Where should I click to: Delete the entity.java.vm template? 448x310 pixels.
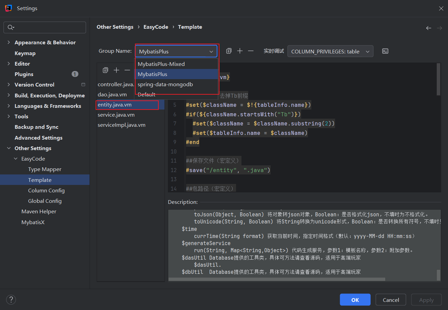(127, 70)
